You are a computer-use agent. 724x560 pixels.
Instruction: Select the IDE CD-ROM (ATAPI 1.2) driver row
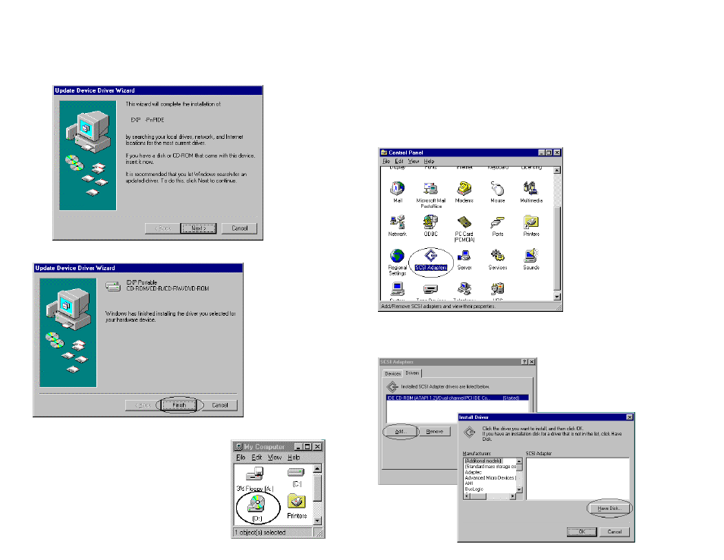tap(457, 398)
